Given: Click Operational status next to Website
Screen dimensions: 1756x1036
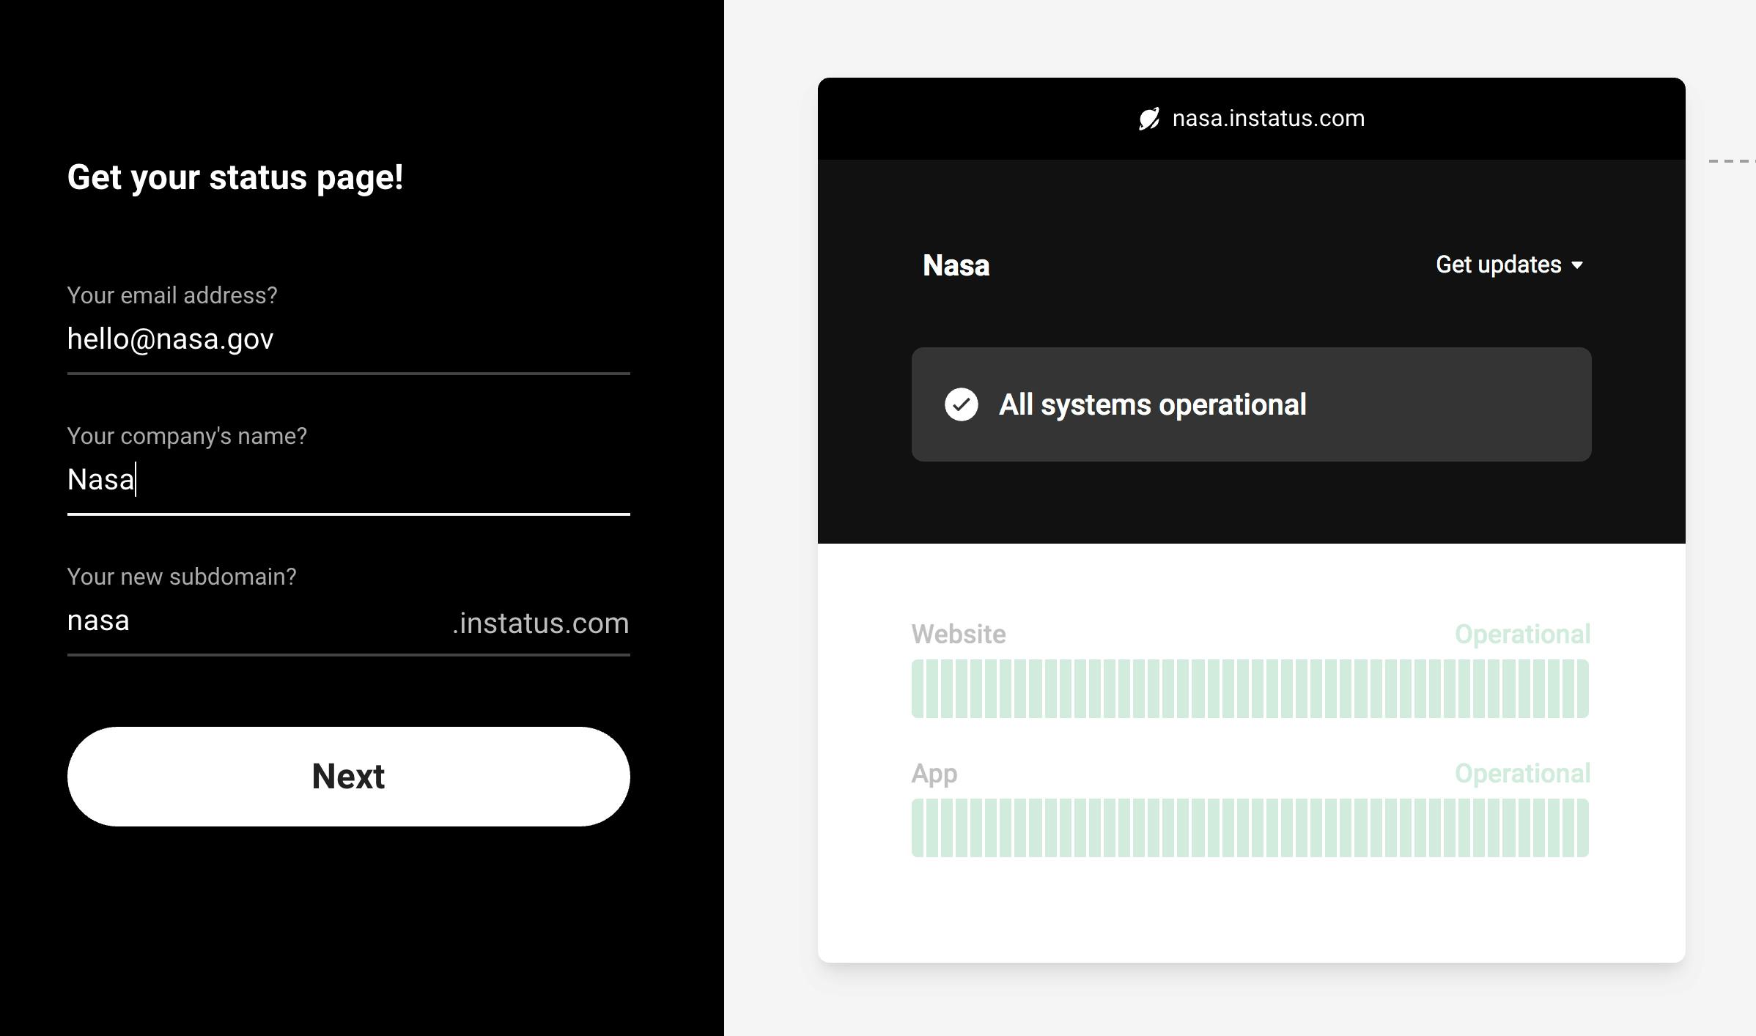Looking at the screenshot, I should (1522, 634).
